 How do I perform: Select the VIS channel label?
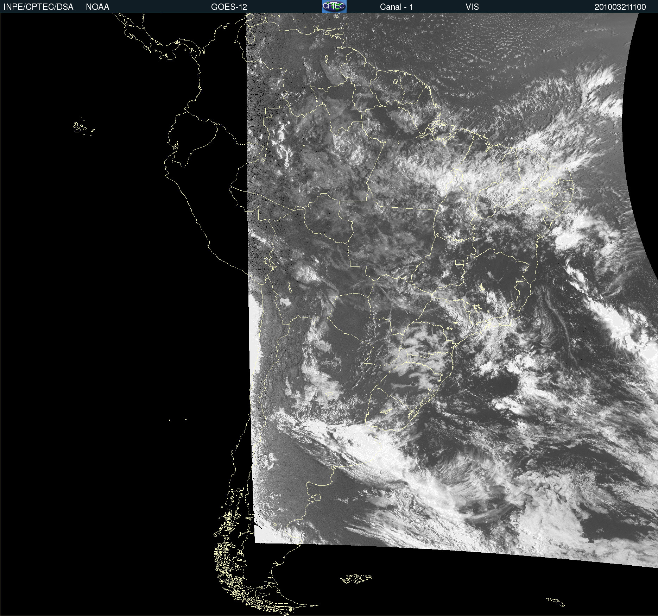tap(472, 7)
